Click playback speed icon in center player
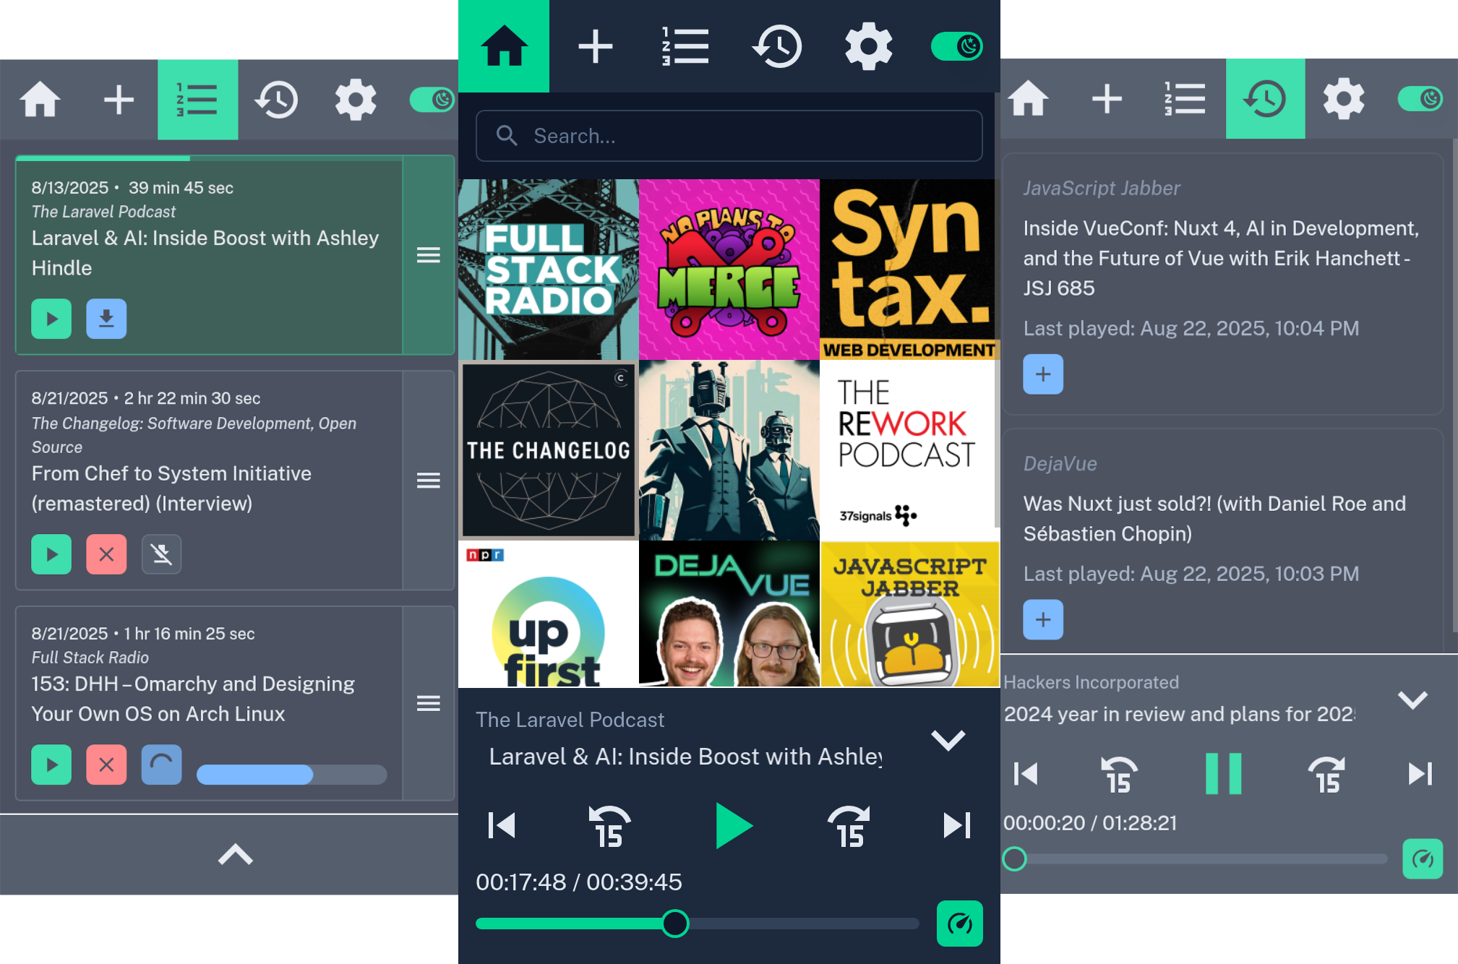This screenshot has height=964, width=1458. (959, 924)
